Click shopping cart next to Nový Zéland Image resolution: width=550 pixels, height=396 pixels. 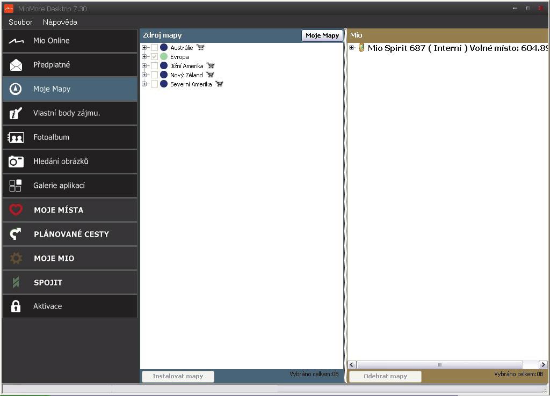[x=210, y=75]
